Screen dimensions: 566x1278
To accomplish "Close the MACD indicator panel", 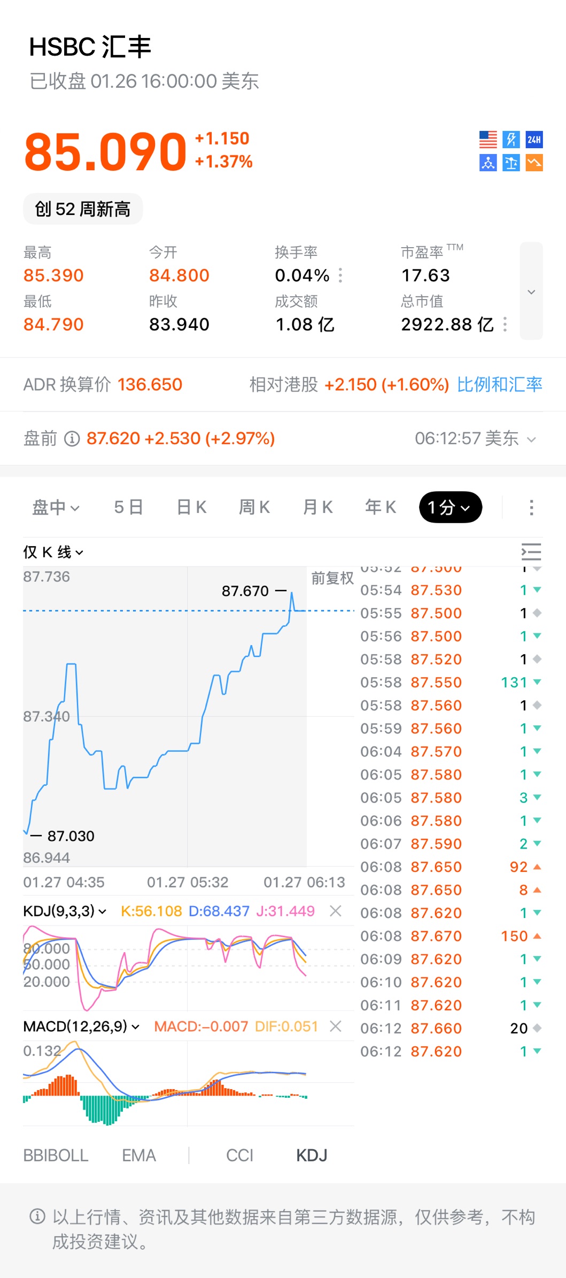I will (336, 1026).
